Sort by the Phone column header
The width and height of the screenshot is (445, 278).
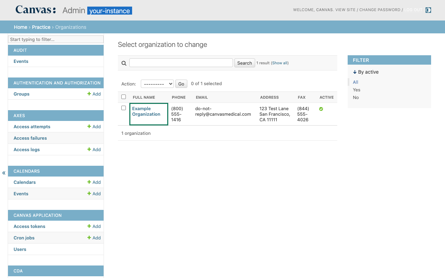coord(179,97)
